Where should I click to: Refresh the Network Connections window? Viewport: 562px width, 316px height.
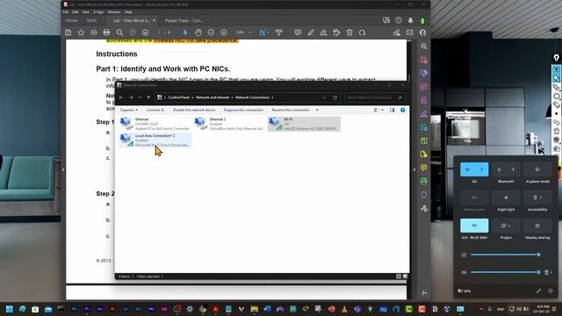pyautogui.click(x=335, y=97)
